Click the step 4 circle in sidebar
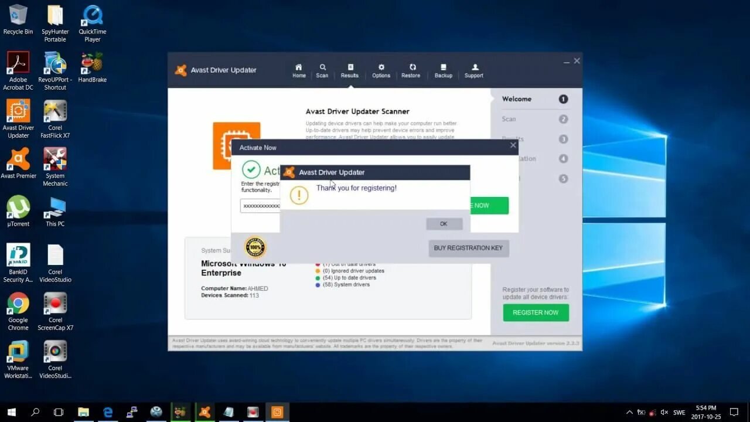Viewport: 750px width, 422px height. tap(563, 159)
